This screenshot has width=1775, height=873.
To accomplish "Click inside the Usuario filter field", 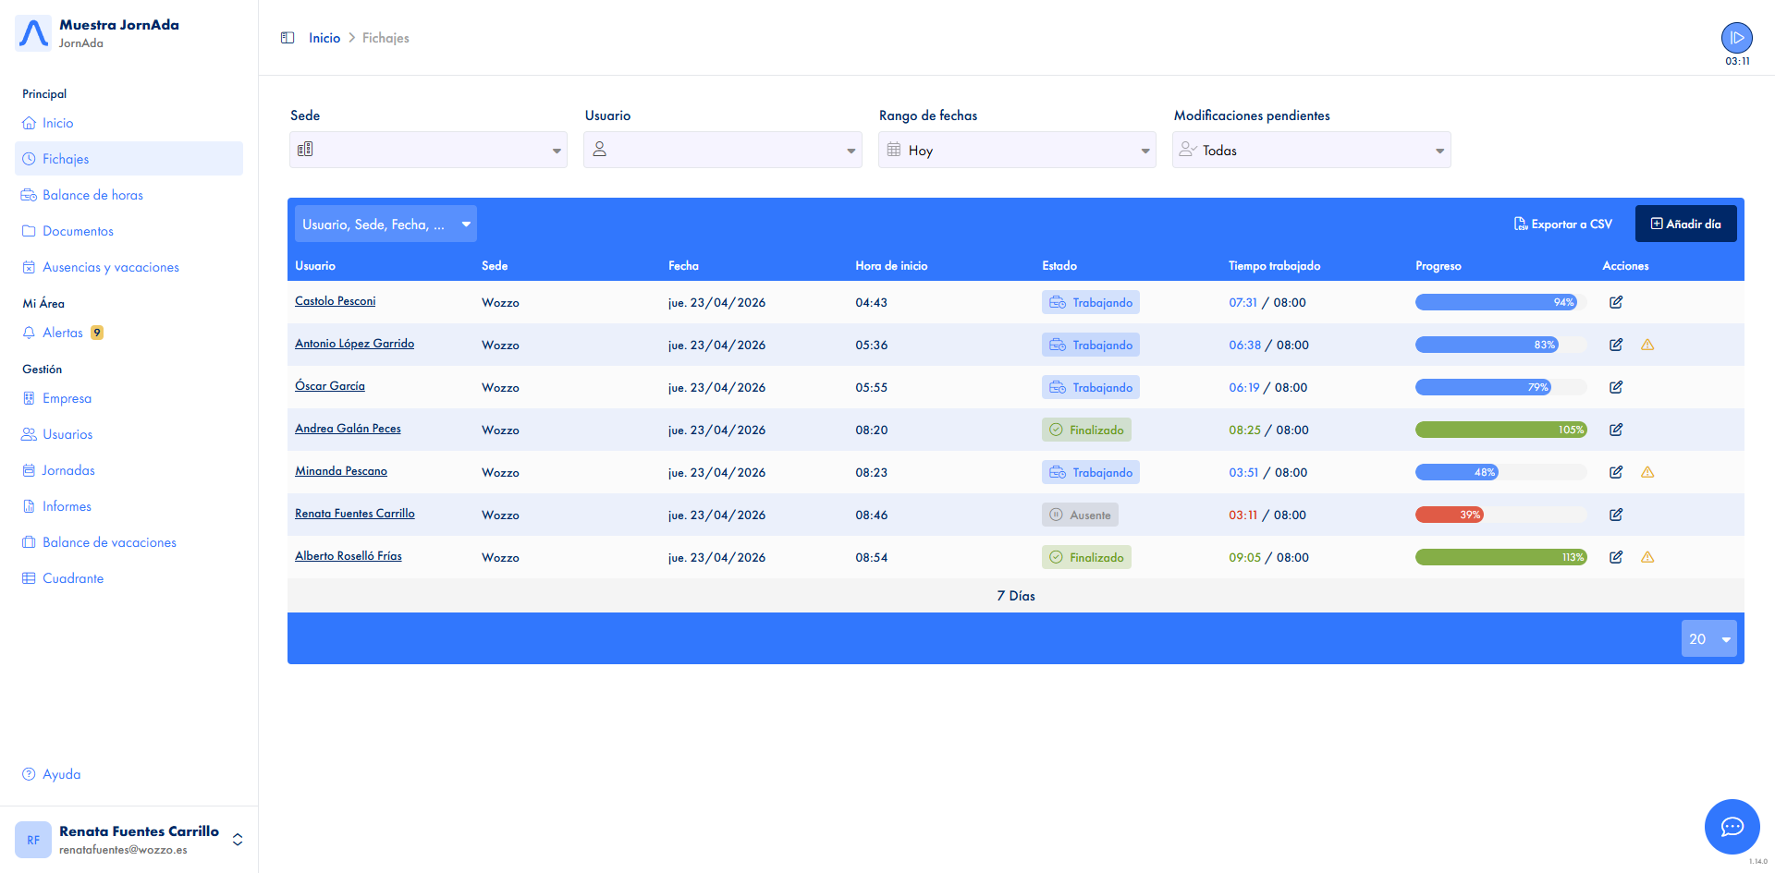I will click(722, 150).
